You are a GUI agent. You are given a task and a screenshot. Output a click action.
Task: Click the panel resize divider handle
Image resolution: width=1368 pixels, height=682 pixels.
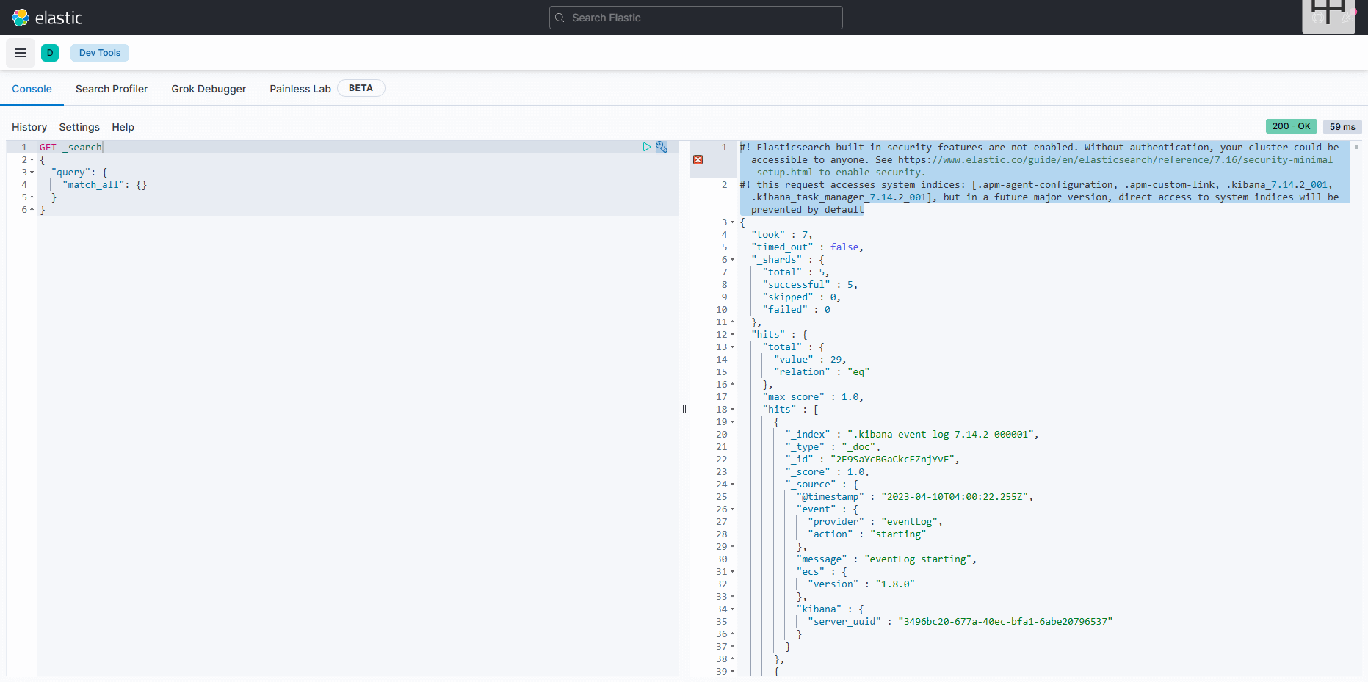[684, 409]
